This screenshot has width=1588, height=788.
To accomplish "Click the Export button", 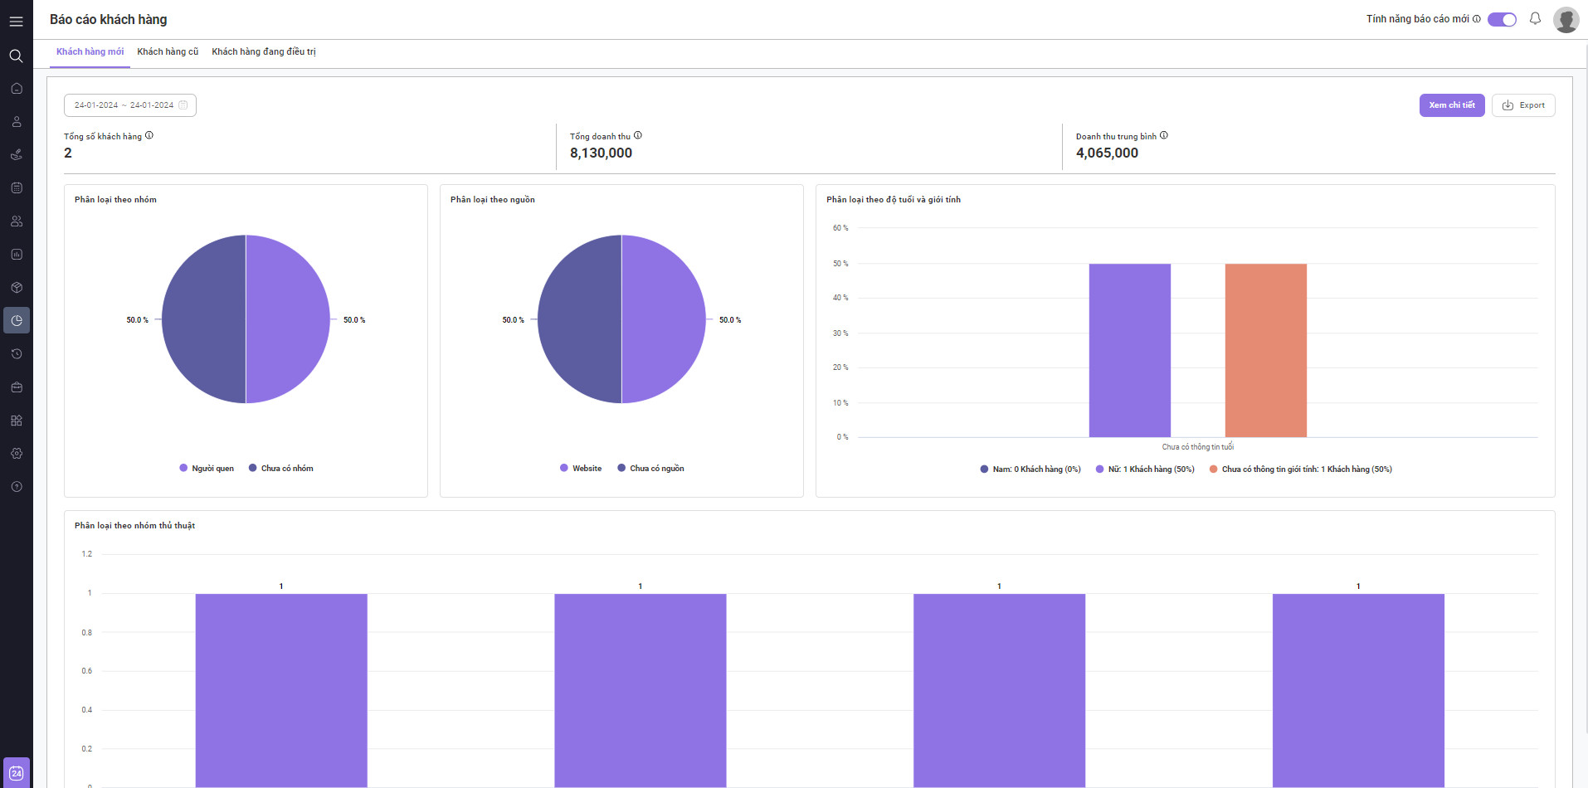I will click(1523, 105).
